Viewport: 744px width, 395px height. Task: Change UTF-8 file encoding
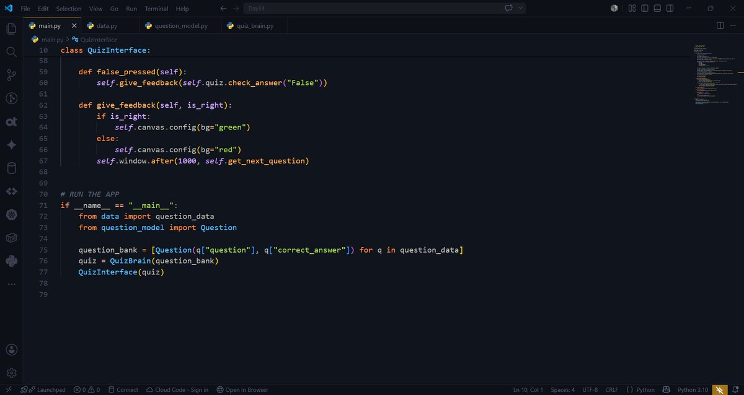[590, 390]
